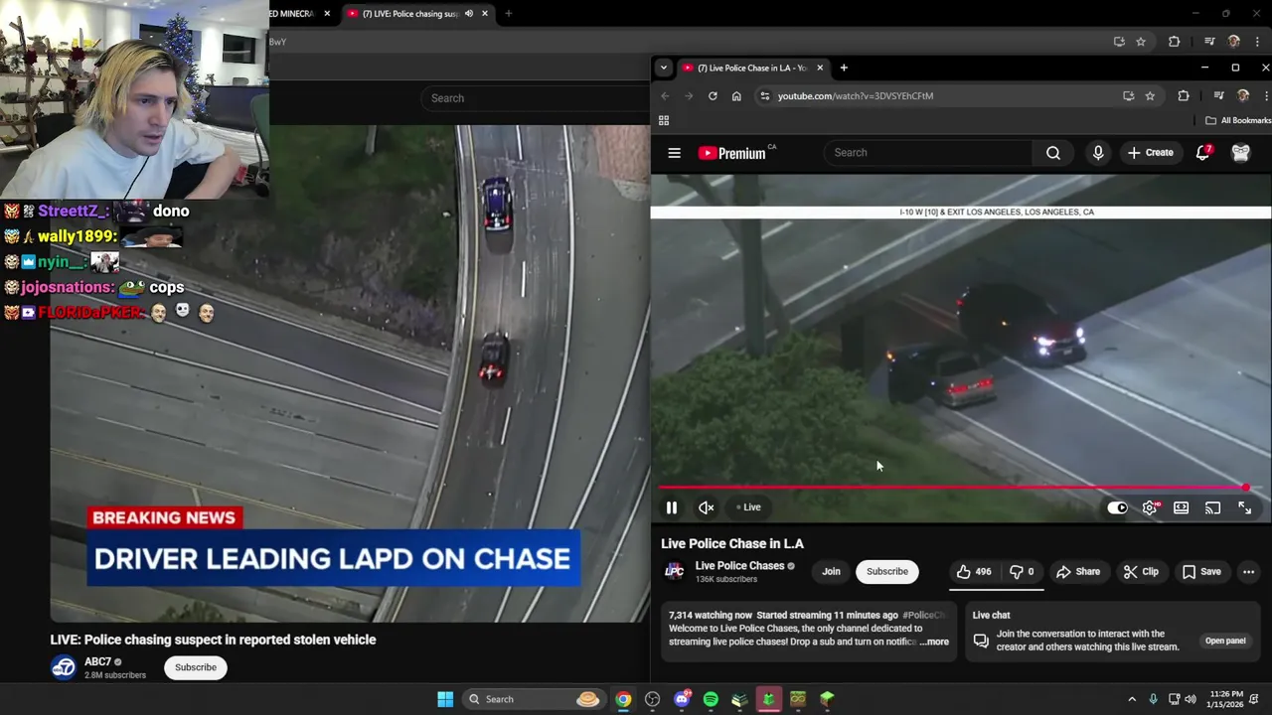Screen dimensions: 1272x715
Task: Expand the description with ...more
Action: (935, 642)
